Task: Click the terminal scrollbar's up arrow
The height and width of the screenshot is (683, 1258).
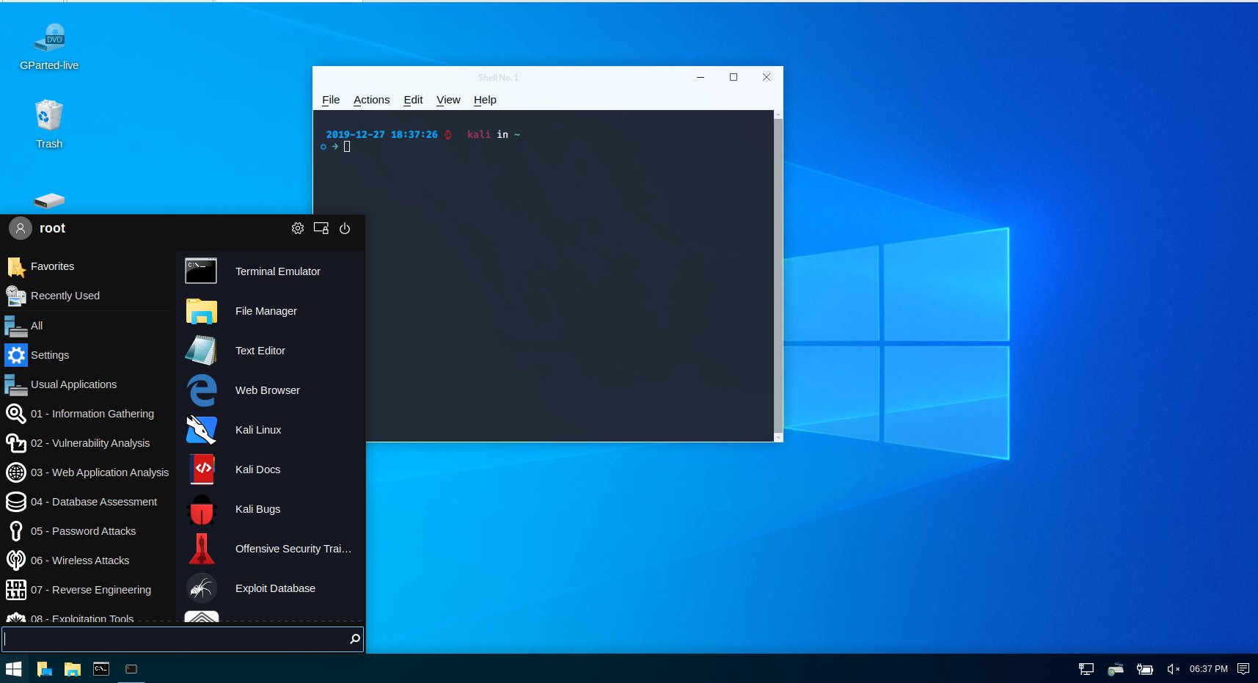Action: [778, 114]
